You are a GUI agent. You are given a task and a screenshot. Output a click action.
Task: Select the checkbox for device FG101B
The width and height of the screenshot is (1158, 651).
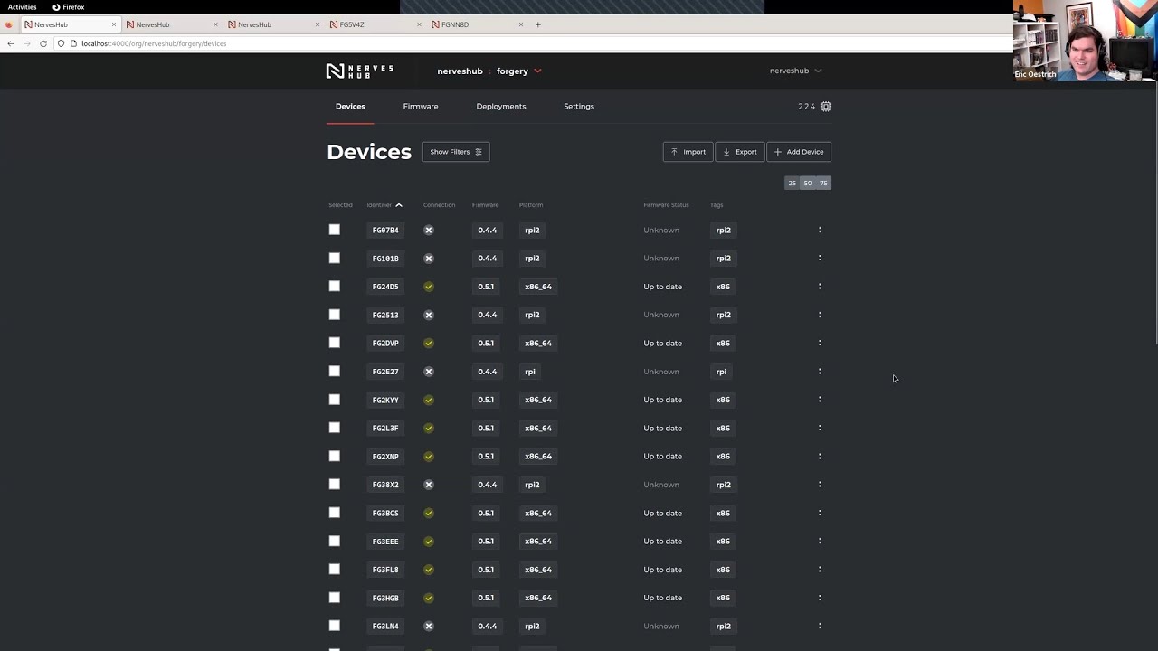335,258
